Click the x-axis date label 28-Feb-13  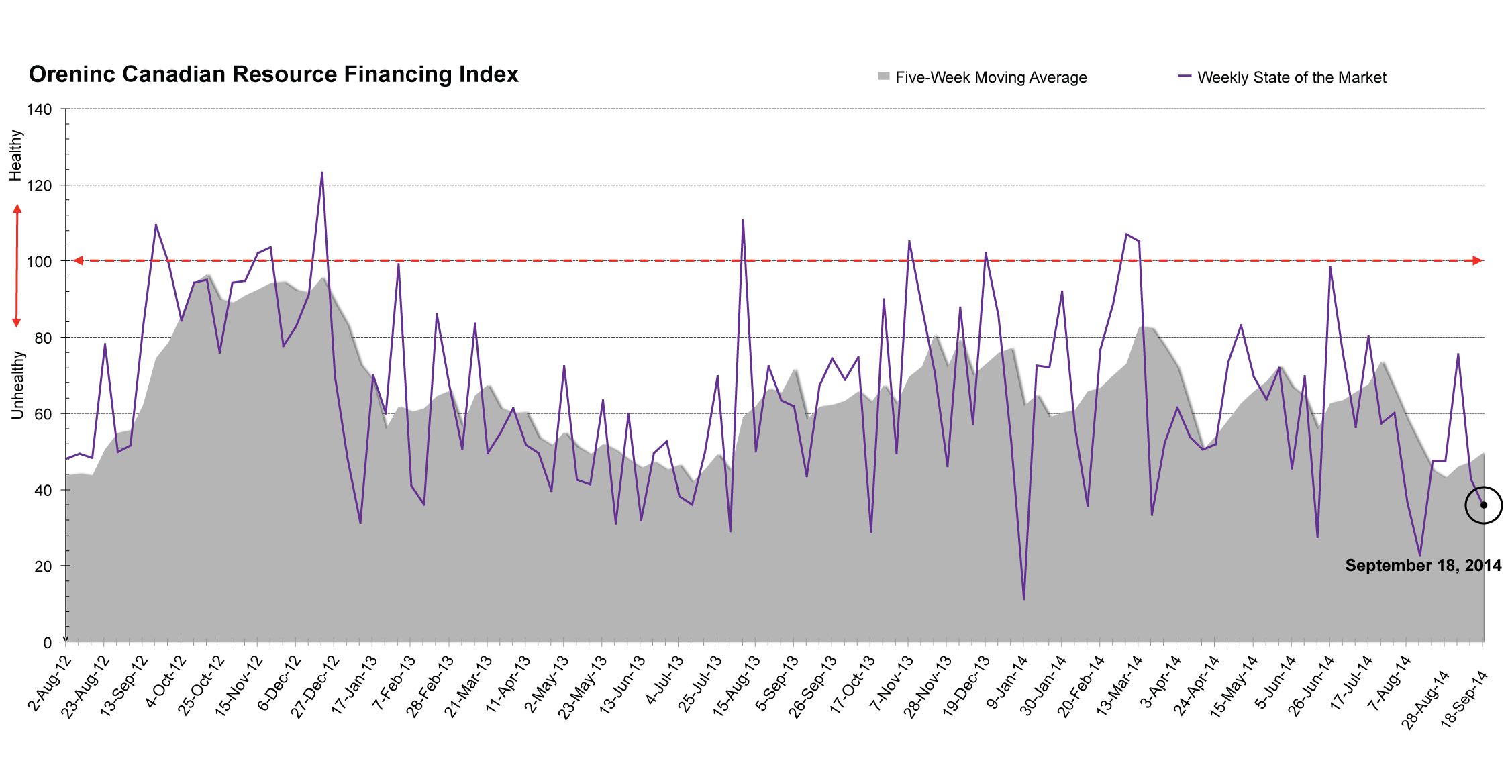coord(430,686)
